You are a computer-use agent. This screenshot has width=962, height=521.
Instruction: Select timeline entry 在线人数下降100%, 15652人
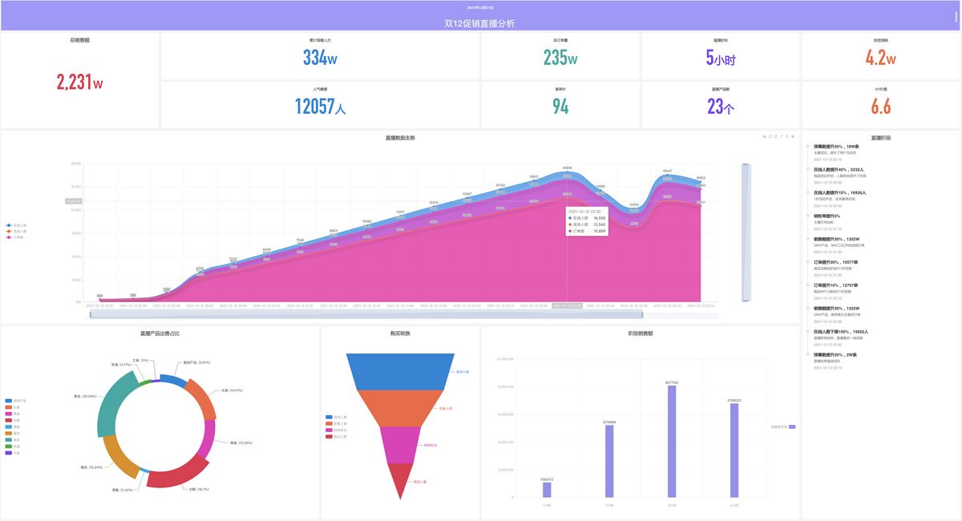point(840,331)
